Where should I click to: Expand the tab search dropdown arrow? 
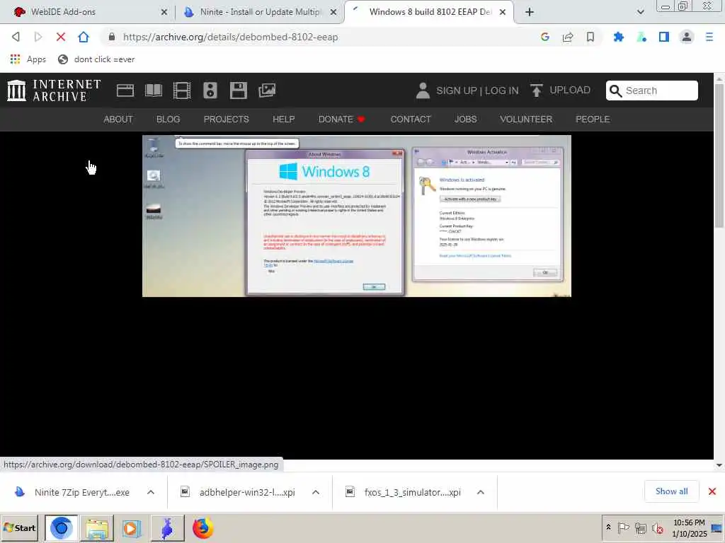[x=640, y=12]
